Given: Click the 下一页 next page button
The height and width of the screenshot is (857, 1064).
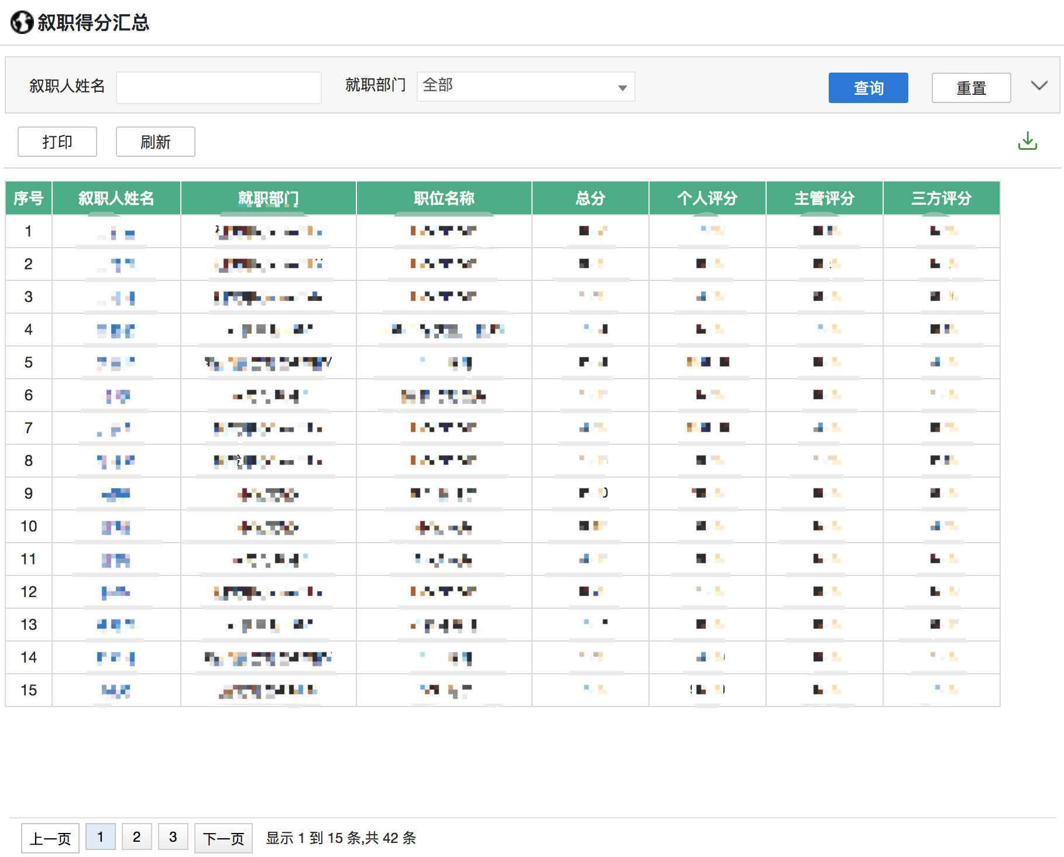Looking at the screenshot, I should click(223, 838).
